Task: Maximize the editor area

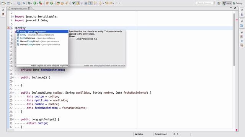Action: (235, 8)
